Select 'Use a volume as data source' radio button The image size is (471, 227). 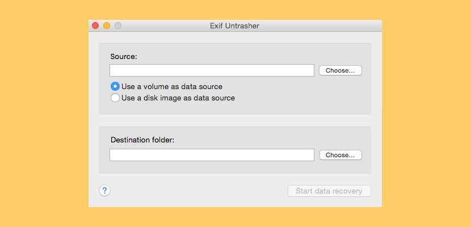coord(115,87)
